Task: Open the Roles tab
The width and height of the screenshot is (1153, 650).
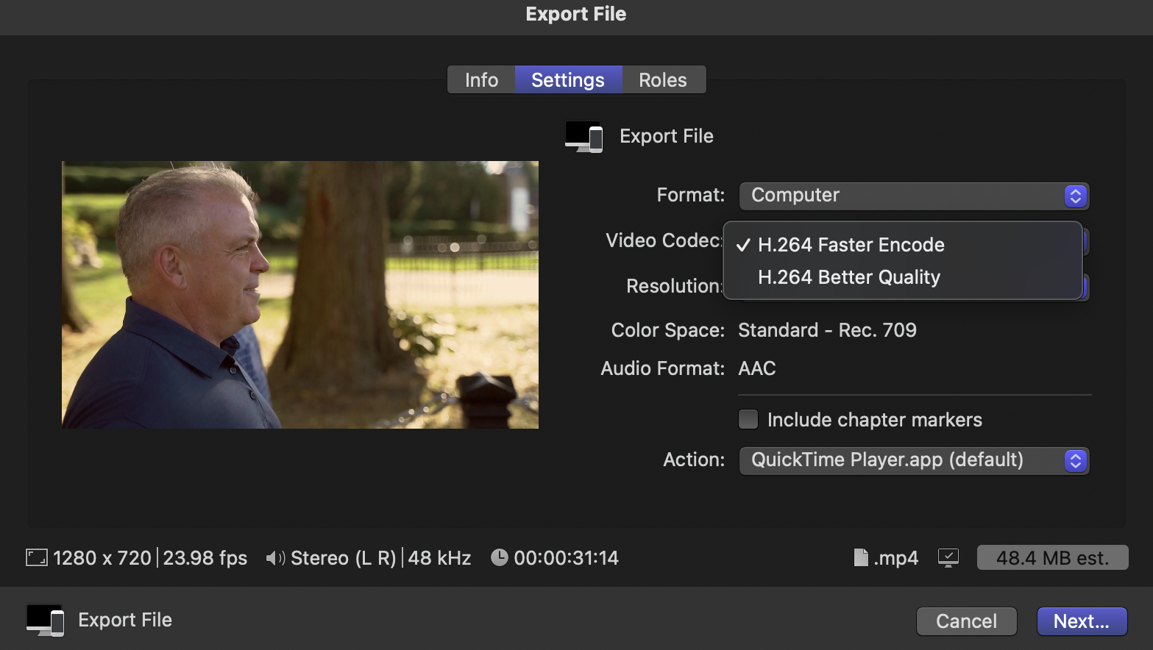Action: pyautogui.click(x=663, y=79)
